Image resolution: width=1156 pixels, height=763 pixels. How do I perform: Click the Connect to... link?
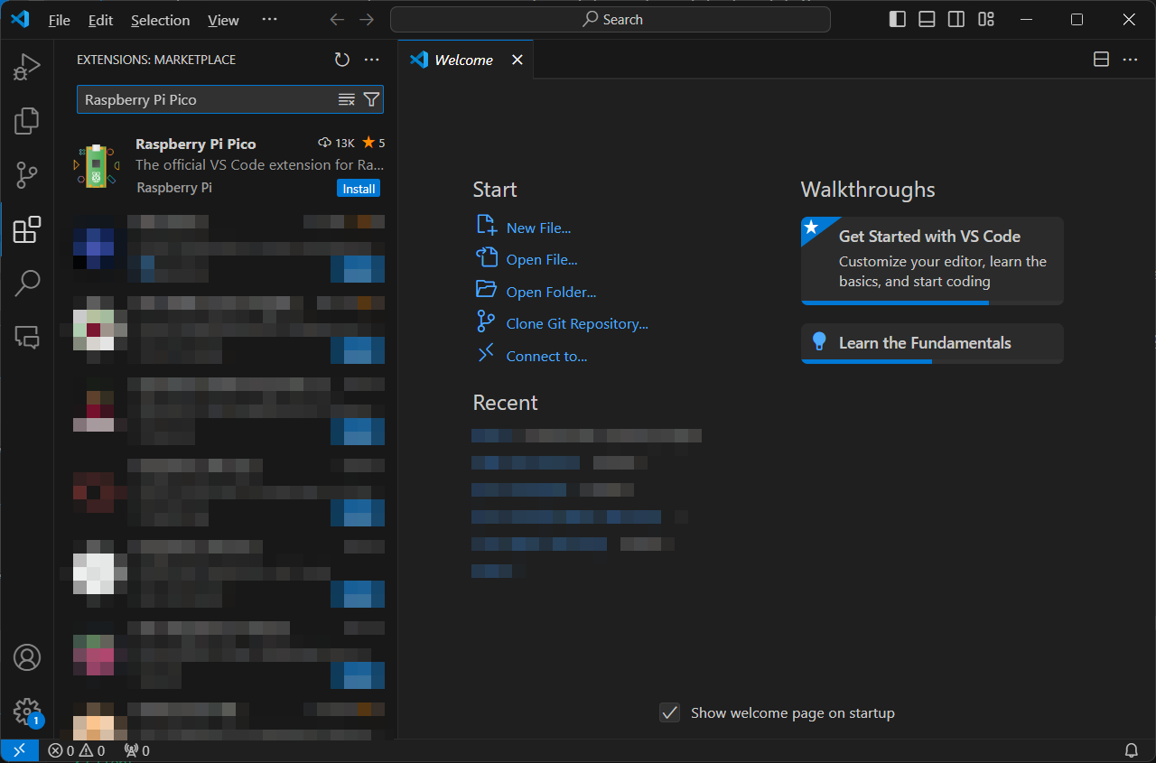click(546, 357)
